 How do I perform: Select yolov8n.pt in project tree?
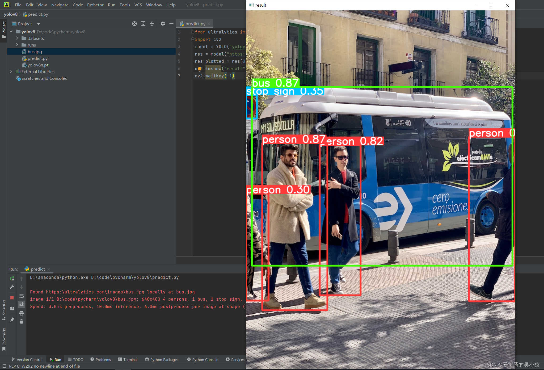(x=38, y=65)
